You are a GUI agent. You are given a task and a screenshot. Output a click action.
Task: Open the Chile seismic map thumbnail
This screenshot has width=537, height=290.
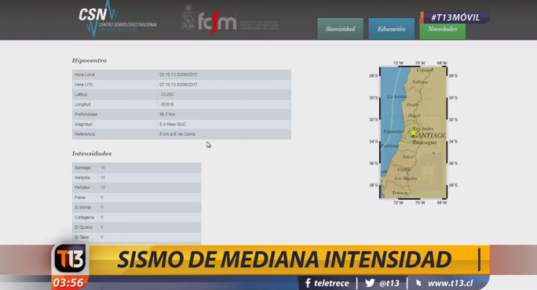(x=413, y=132)
